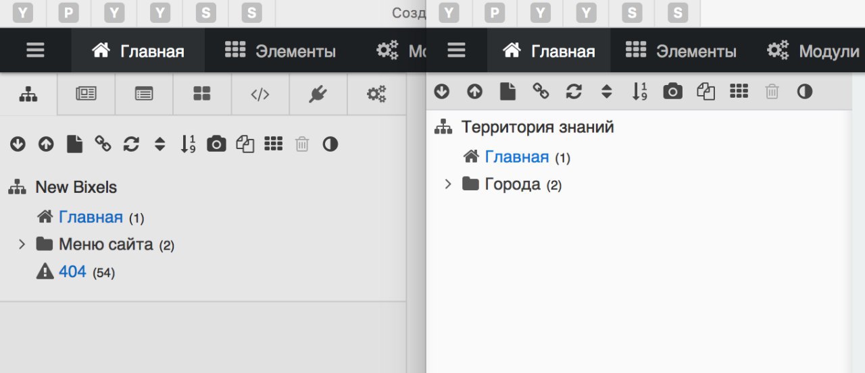Switch to the code snippets tab
Viewport: 865px width, 373px height.
pyautogui.click(x=260, y=94)
